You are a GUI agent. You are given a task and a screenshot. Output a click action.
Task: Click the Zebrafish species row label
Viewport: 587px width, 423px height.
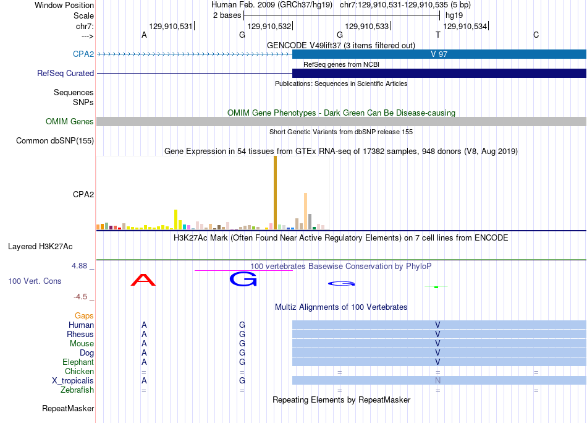[77, 390]
